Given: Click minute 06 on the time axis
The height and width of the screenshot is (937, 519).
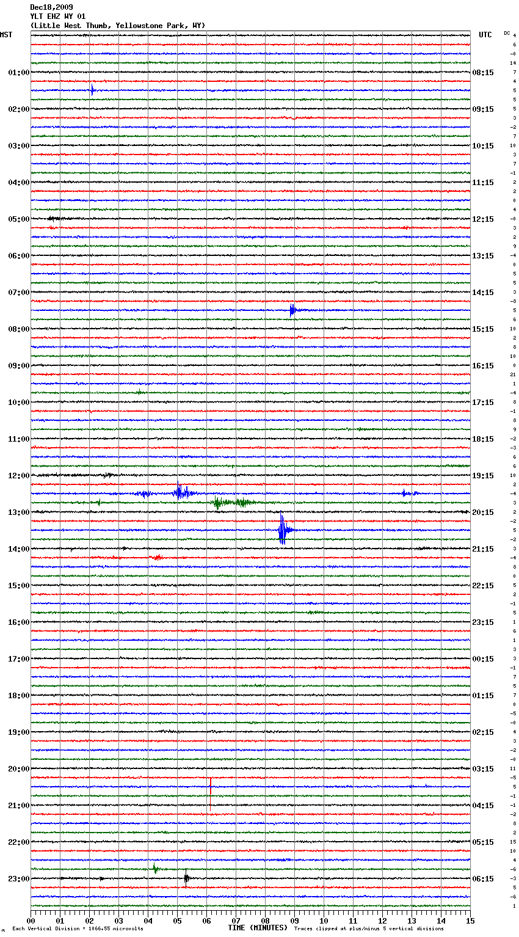Looking at the screenshot, I should (206, 921).
